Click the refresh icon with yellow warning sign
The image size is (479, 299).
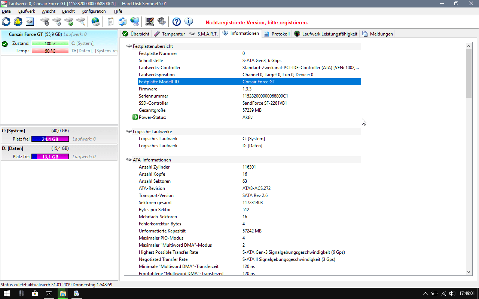pyautogui.click(x=18, y=22)
